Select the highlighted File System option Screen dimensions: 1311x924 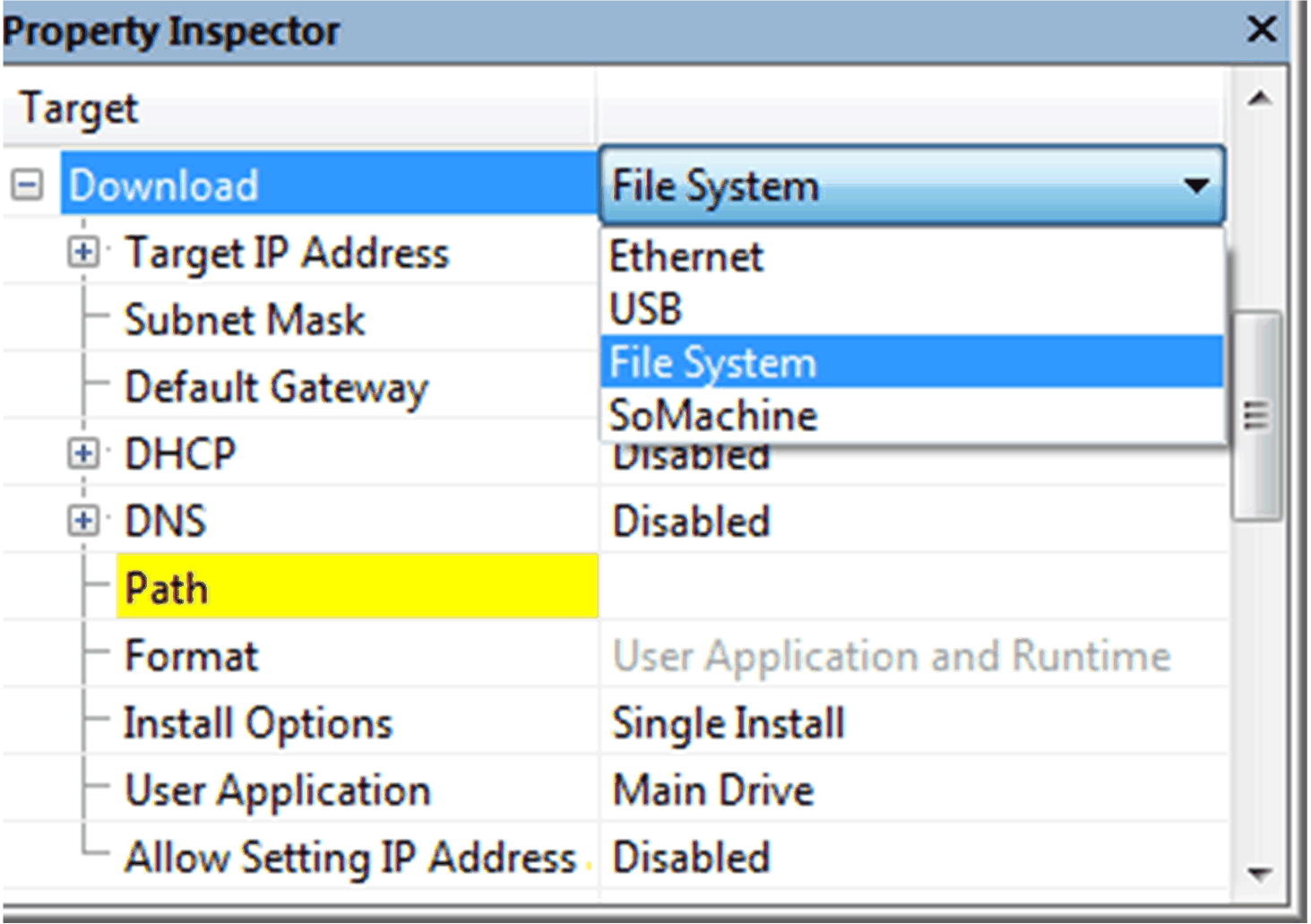click(712, 362)
